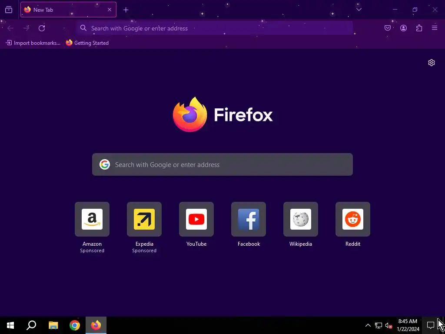Open the Save to Pocket button
The height and width of the screenshot is (334, 445).
pyautogui.click(x=388, y=28)
